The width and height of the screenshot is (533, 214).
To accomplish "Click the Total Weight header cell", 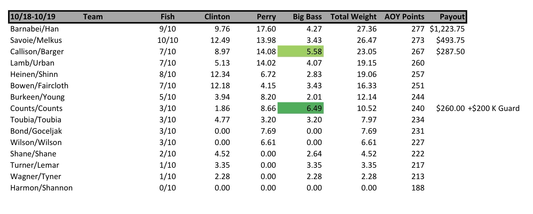I will (353, 17).
